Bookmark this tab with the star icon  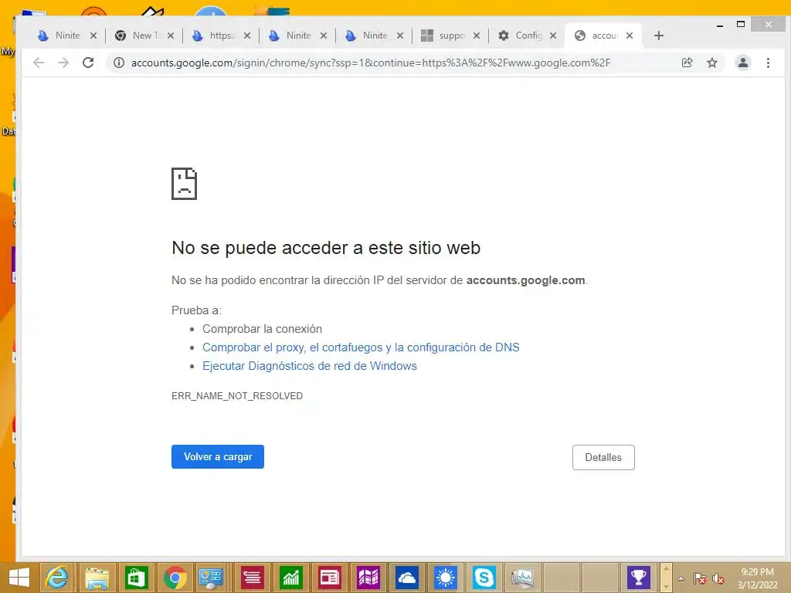pyautogui.click(x=711, y=63)
